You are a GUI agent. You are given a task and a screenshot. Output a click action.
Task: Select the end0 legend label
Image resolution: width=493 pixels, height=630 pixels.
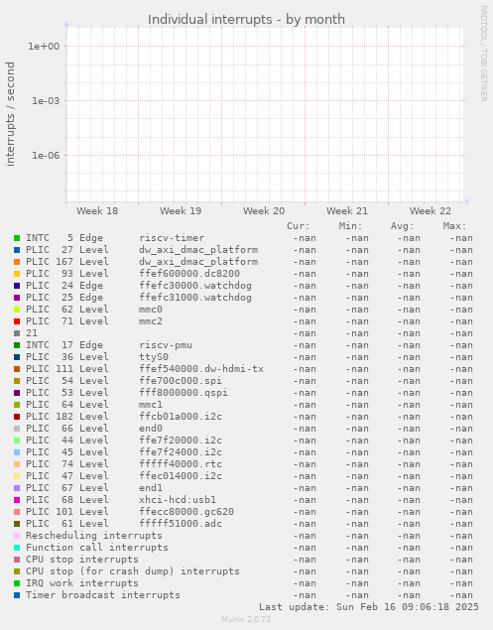(x=151, y=429)
